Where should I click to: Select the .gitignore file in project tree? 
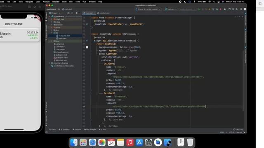(59, 44)
